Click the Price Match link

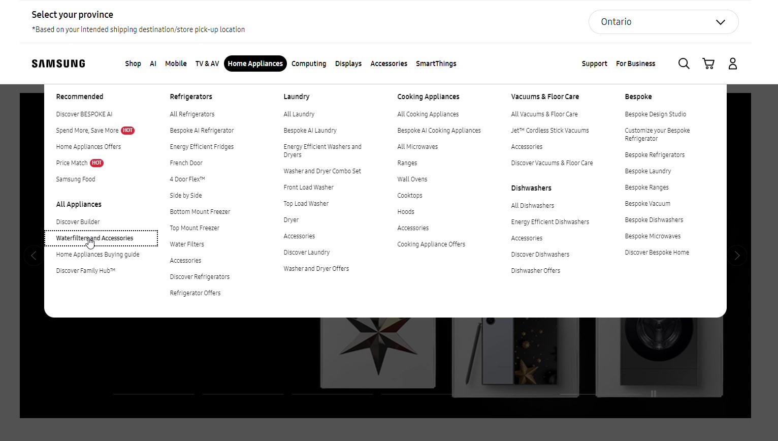72,163
